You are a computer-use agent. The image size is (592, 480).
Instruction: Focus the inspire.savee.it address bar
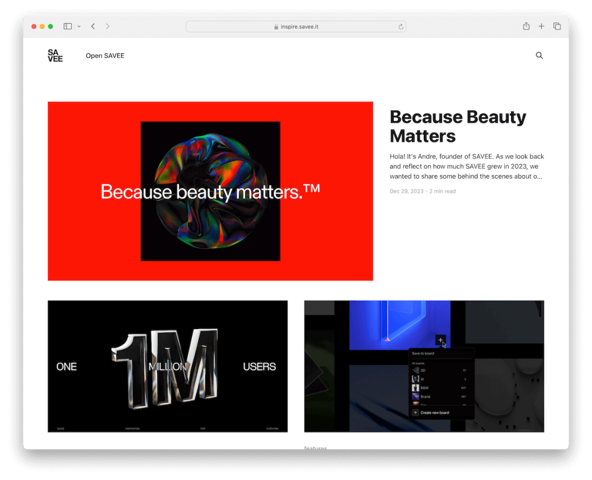click(296, 27)
